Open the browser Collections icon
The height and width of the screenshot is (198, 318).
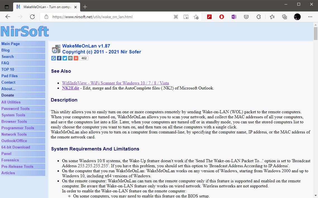[284, 17]
